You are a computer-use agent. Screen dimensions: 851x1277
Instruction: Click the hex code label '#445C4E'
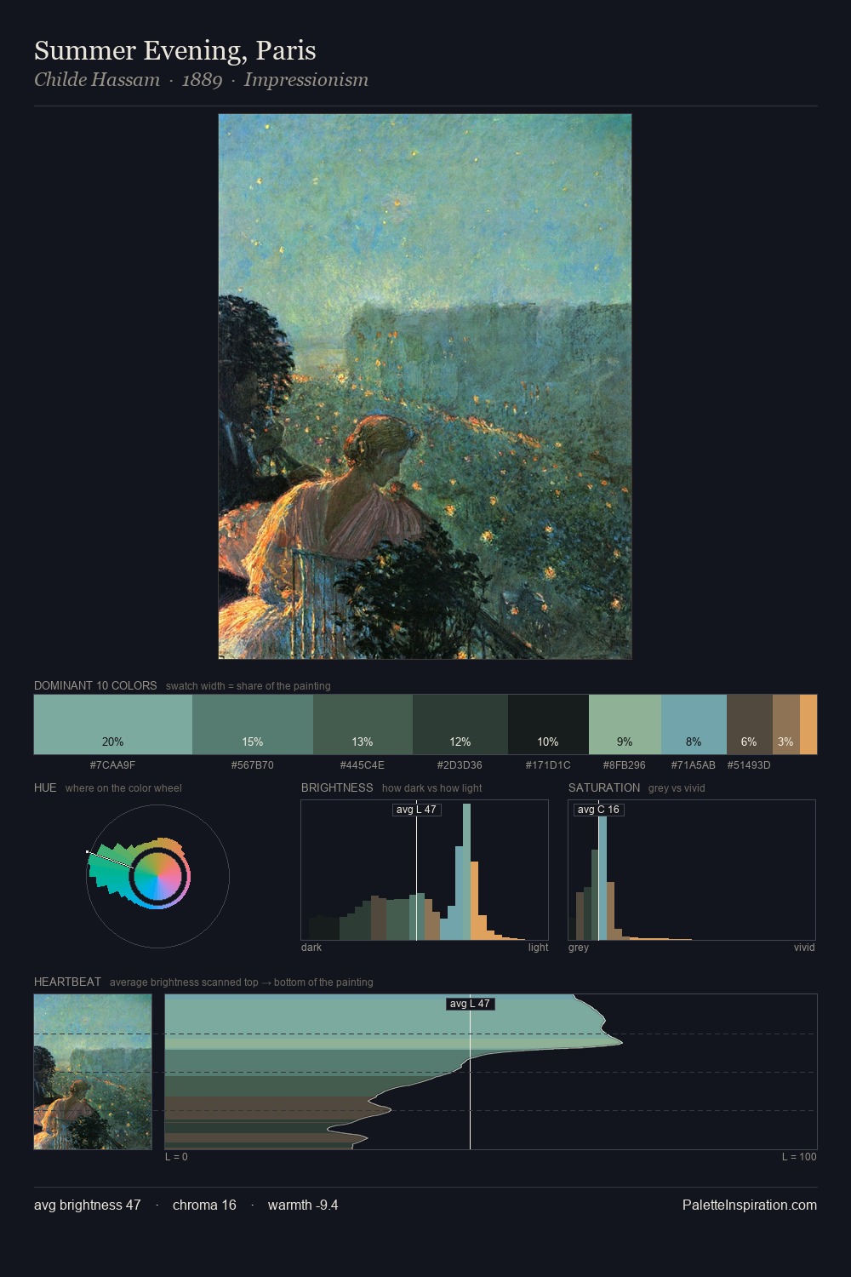click(x=363, y=764)
